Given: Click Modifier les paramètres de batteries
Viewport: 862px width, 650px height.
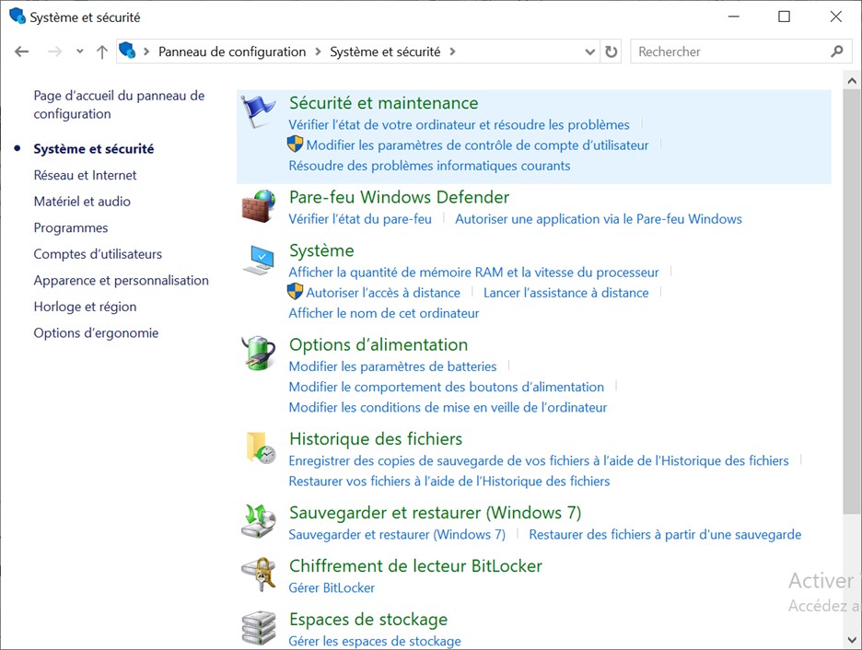Looking at the screenshot, I should tap(392, 366).
